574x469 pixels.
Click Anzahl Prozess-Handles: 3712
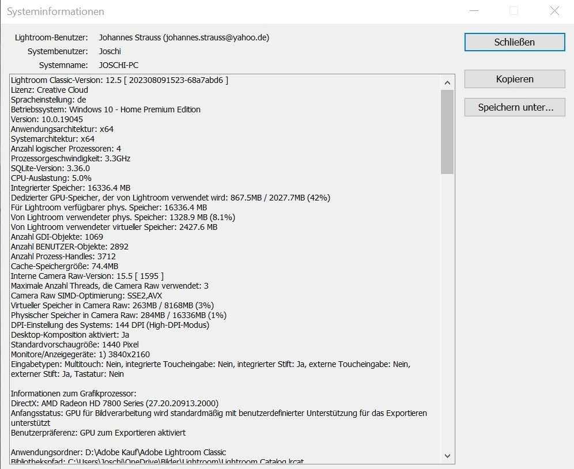(63, 256)
